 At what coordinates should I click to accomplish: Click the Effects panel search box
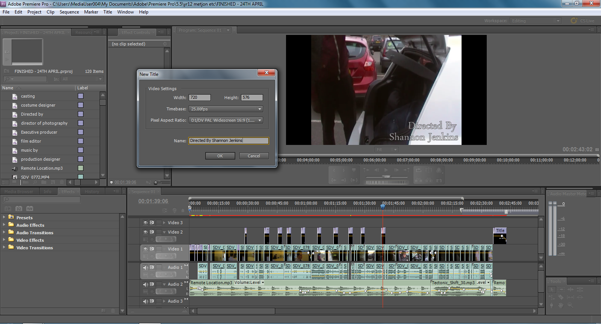[x=41, y=200]
